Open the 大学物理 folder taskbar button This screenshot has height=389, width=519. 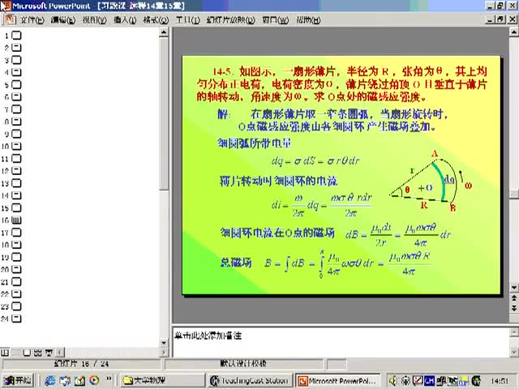point(162,381)
